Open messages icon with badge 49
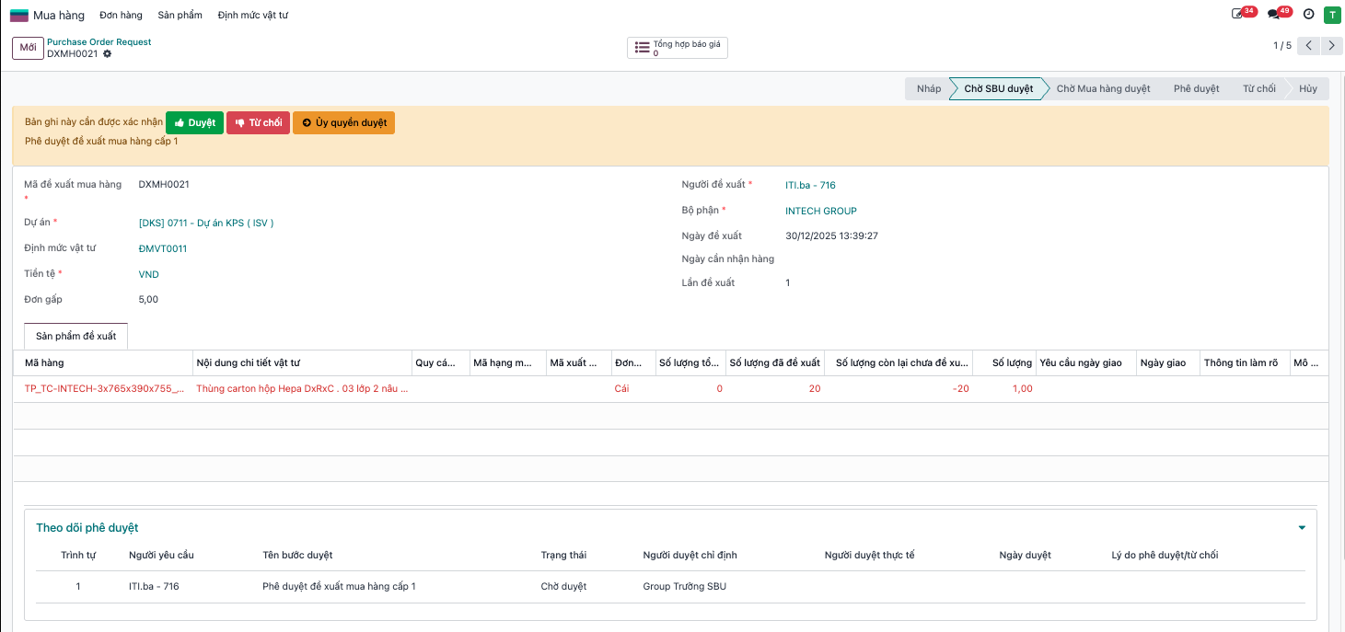The height and width of the screenshot is (632, 1345). [x=1275, y=15]
